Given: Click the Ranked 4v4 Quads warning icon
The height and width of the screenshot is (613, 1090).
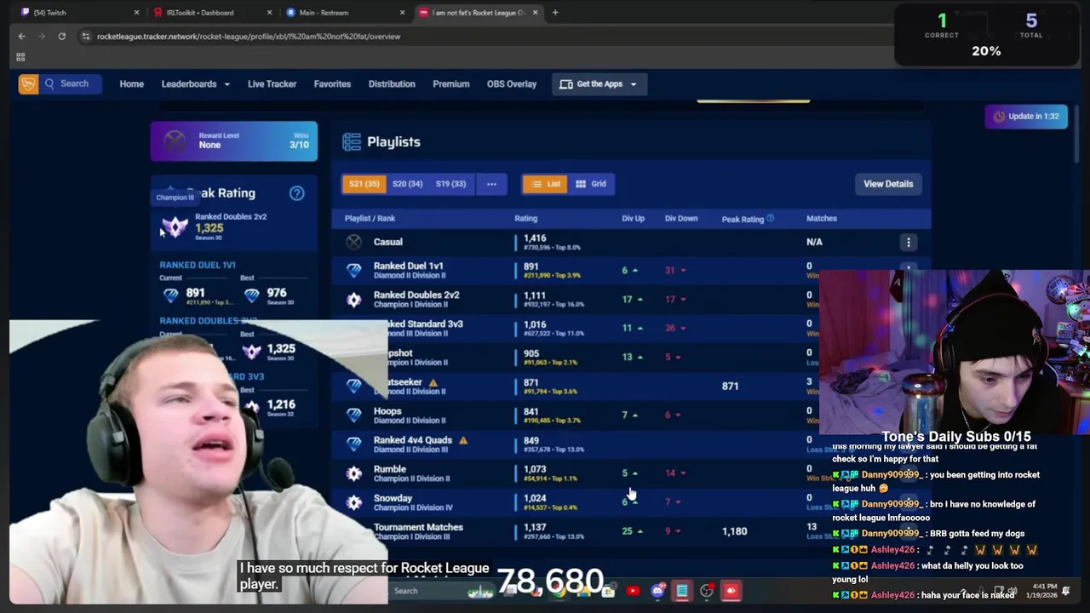Looking at the screenshot, I should coord(463,440).
